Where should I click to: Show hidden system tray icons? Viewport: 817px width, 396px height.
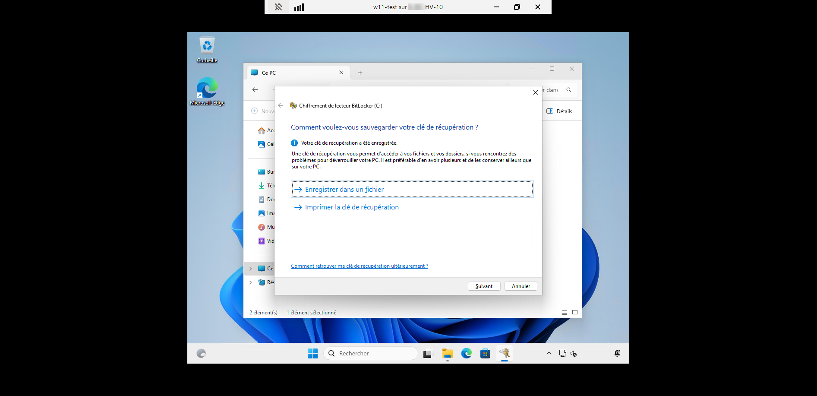(x=549, y=353)
